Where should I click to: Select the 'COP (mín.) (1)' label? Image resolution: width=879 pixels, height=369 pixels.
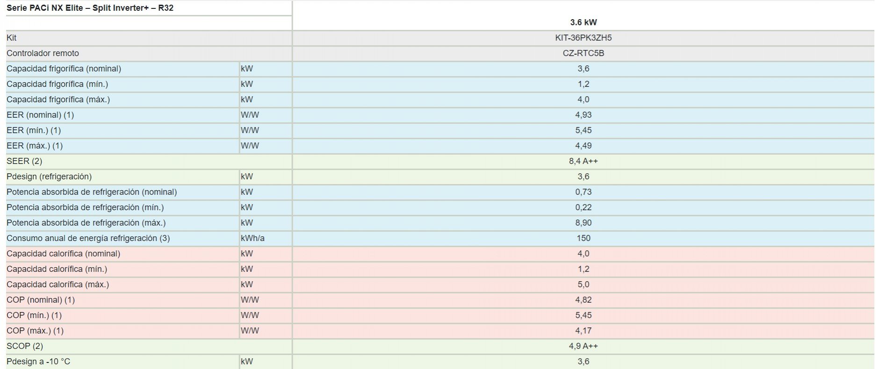point(34,315)
